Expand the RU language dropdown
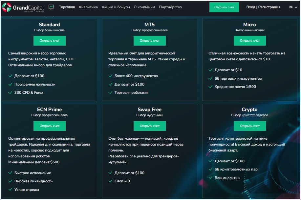 293,7
